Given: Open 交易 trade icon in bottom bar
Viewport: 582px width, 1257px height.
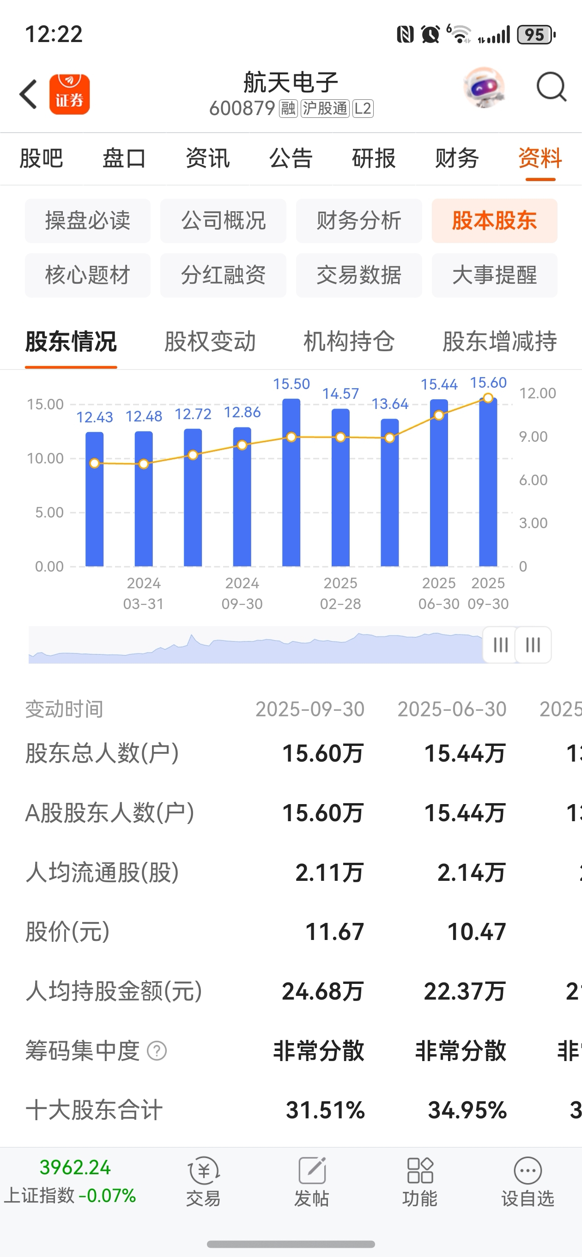Looking at the screenshot, I should 203,1181.
